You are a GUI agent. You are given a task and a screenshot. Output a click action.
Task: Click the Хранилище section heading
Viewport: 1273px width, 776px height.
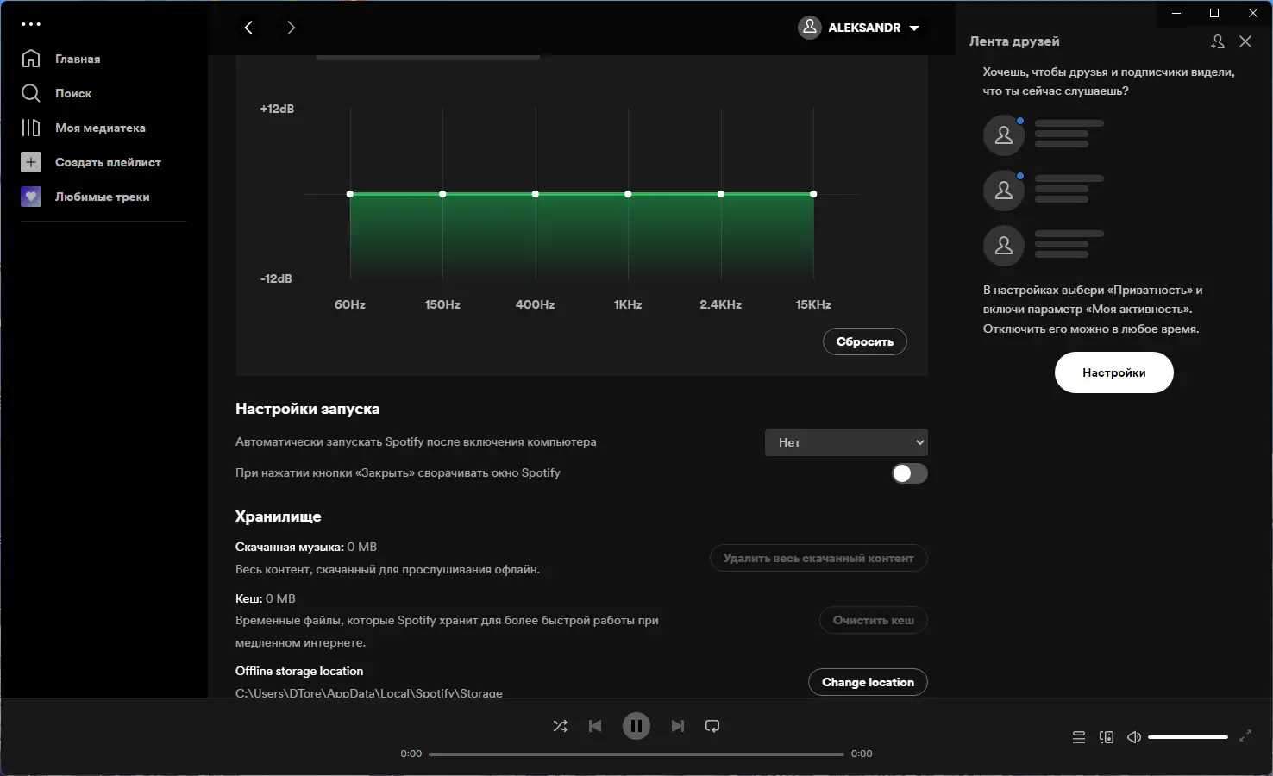(x=279, y=516)
